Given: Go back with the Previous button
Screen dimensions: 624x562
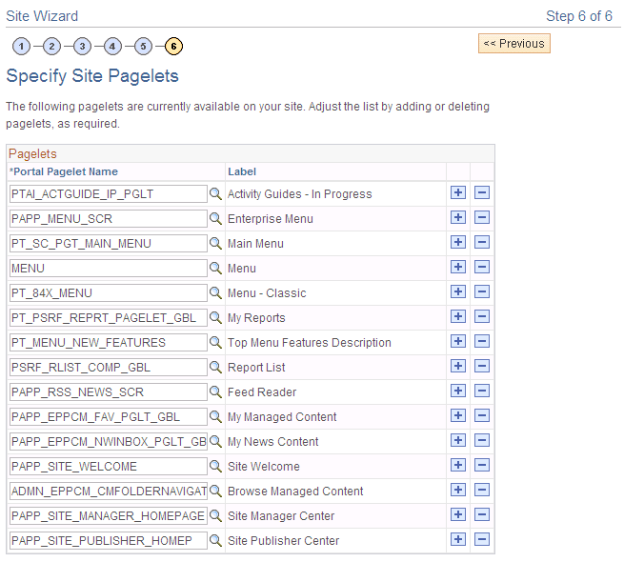Looking at the screenshot, I should (x=514, y=44).
